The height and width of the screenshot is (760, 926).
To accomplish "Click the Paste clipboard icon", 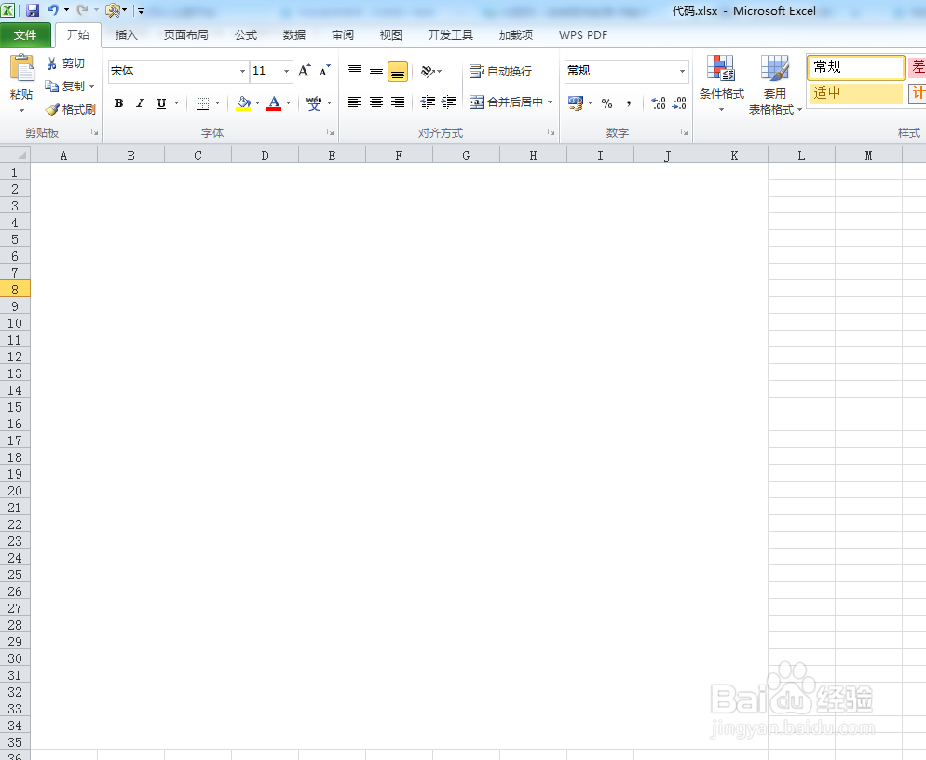I will tap(21, 68).
